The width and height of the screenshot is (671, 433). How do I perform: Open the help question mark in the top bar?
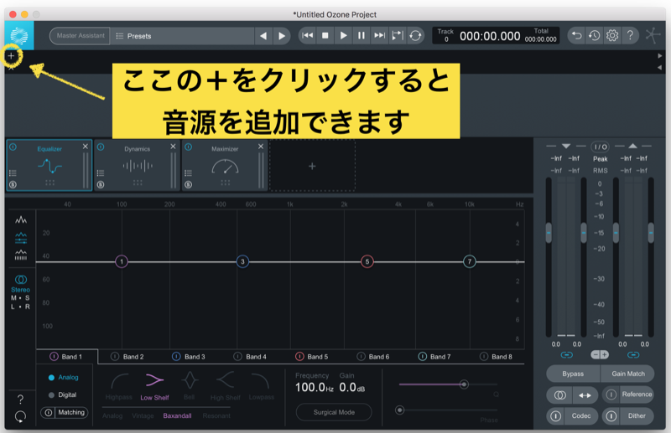click(x=630, y=35)
